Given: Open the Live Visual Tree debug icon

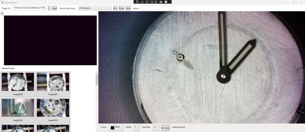Looking at the screenshot, I should [137, 2].
